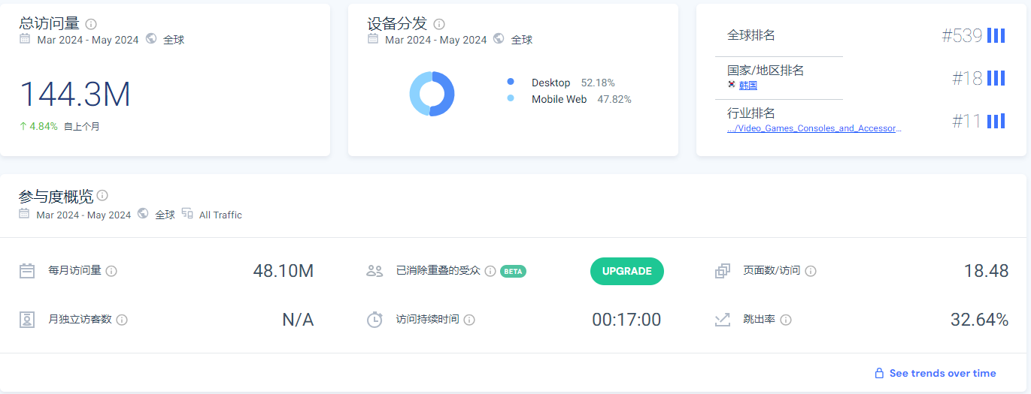Click the 页面数/访问 pages icon
1031x394 pixels.
tap(723, 271)
